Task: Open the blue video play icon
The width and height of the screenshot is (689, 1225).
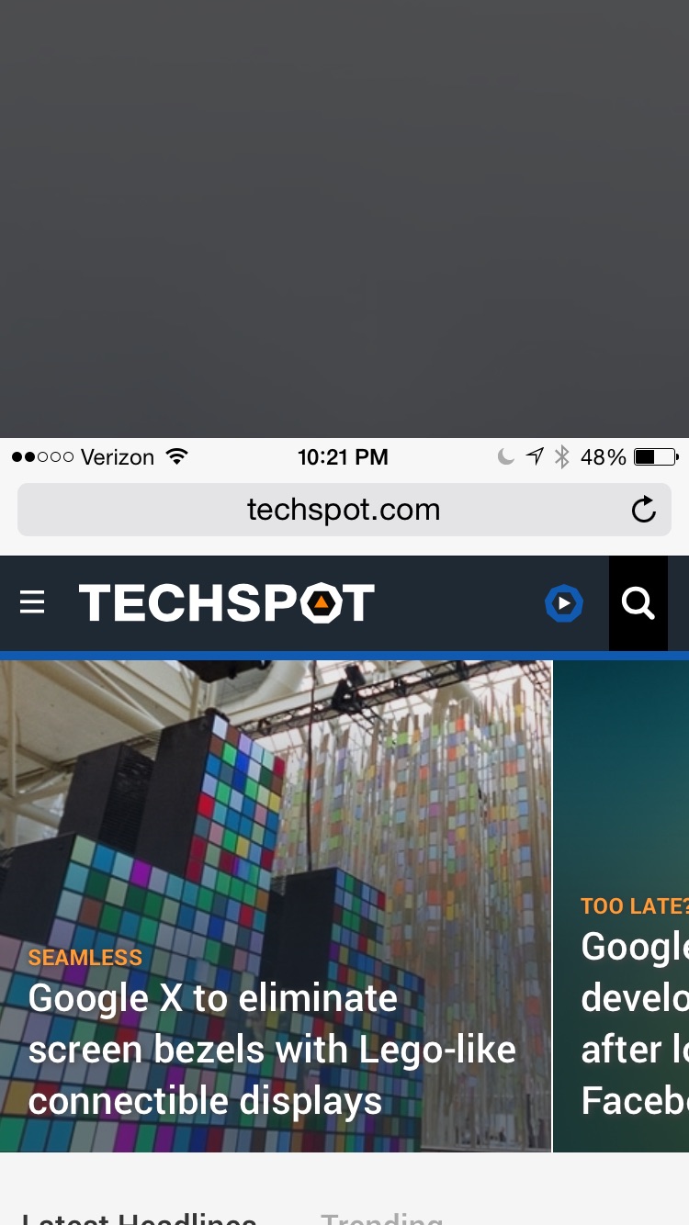Action: 564,603
